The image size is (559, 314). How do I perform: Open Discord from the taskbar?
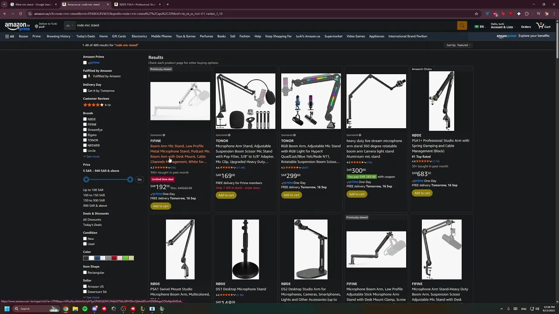pos(94,309)
